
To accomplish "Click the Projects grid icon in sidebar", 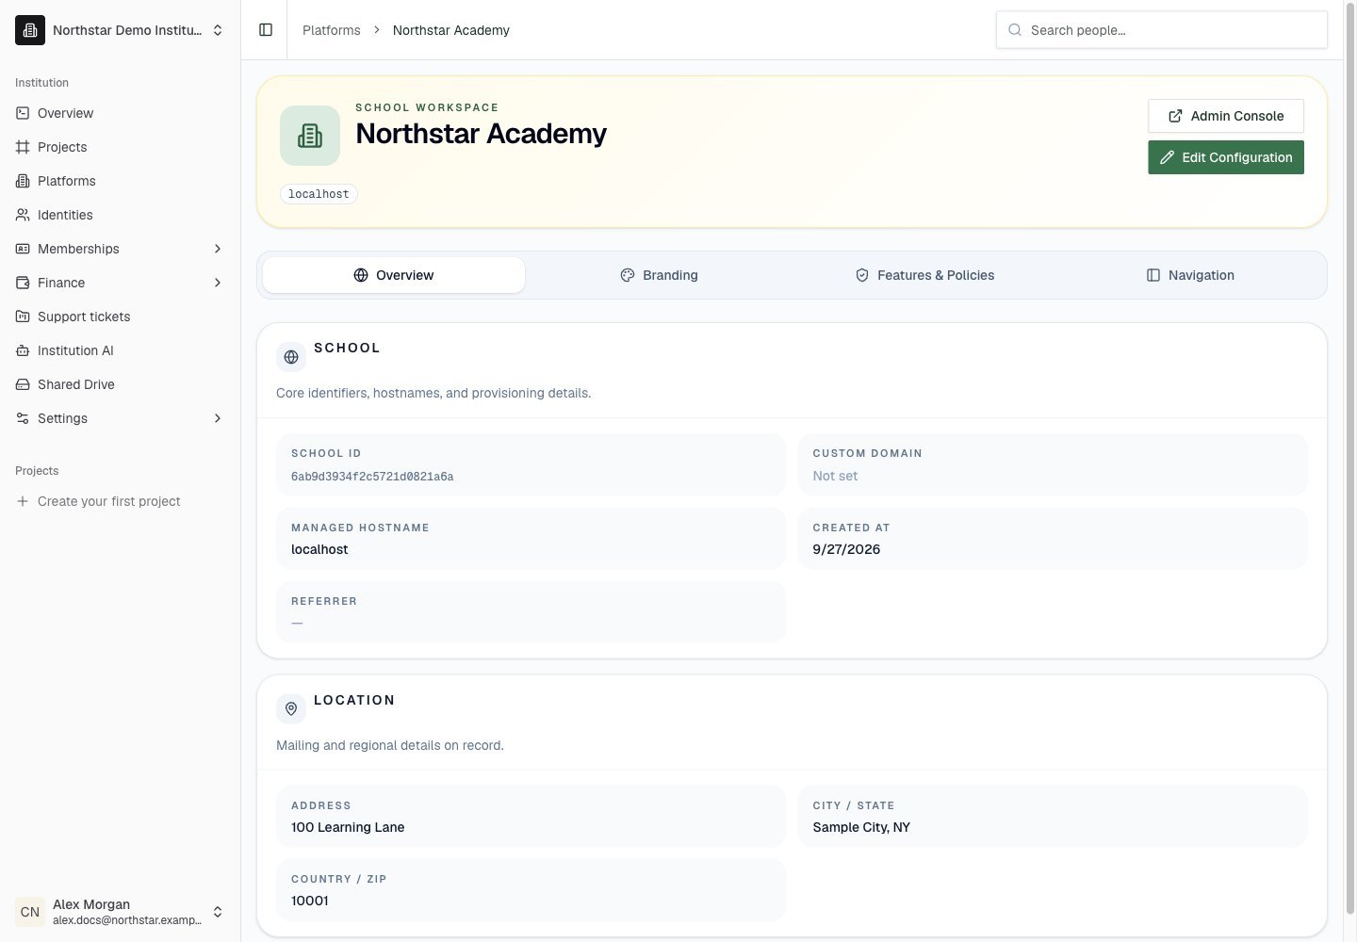I will point(23,147).
